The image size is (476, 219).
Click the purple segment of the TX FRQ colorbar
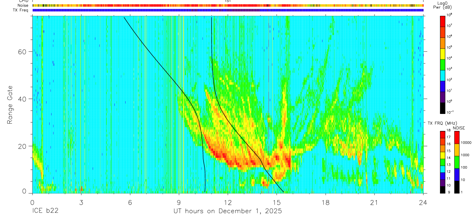click(x=443, y=183)
